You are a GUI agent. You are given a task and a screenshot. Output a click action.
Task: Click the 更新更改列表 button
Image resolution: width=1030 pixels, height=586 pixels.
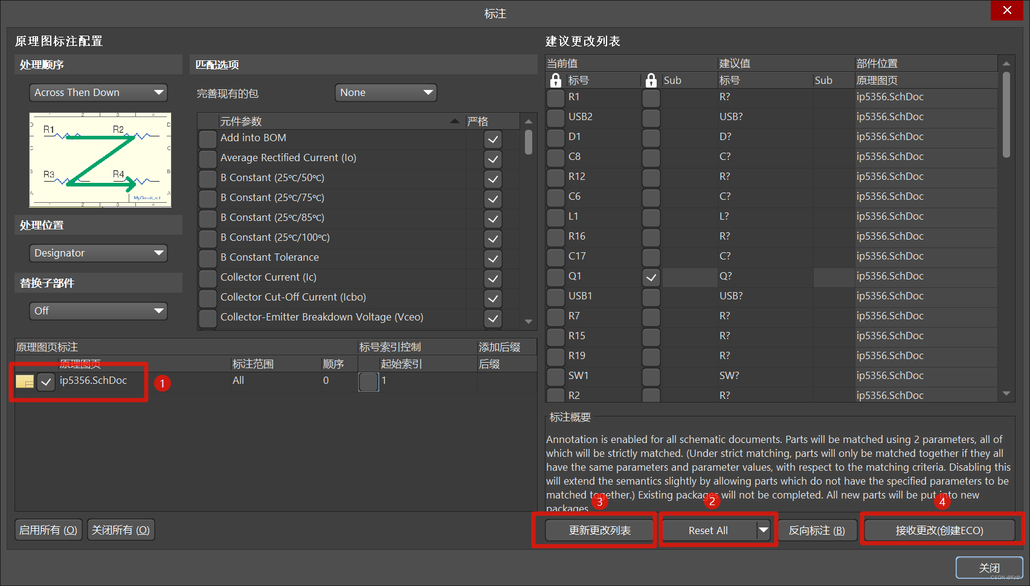[600, 530]
